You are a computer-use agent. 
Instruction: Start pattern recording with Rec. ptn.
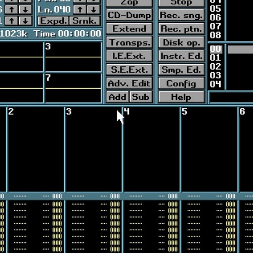tap(182, 29)
